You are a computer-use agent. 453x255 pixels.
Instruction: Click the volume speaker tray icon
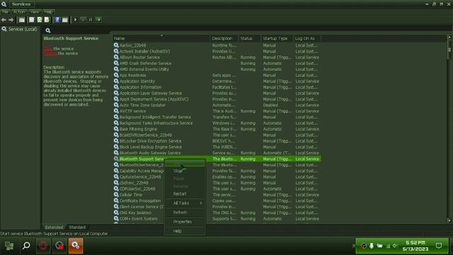(x=395, y=246)
